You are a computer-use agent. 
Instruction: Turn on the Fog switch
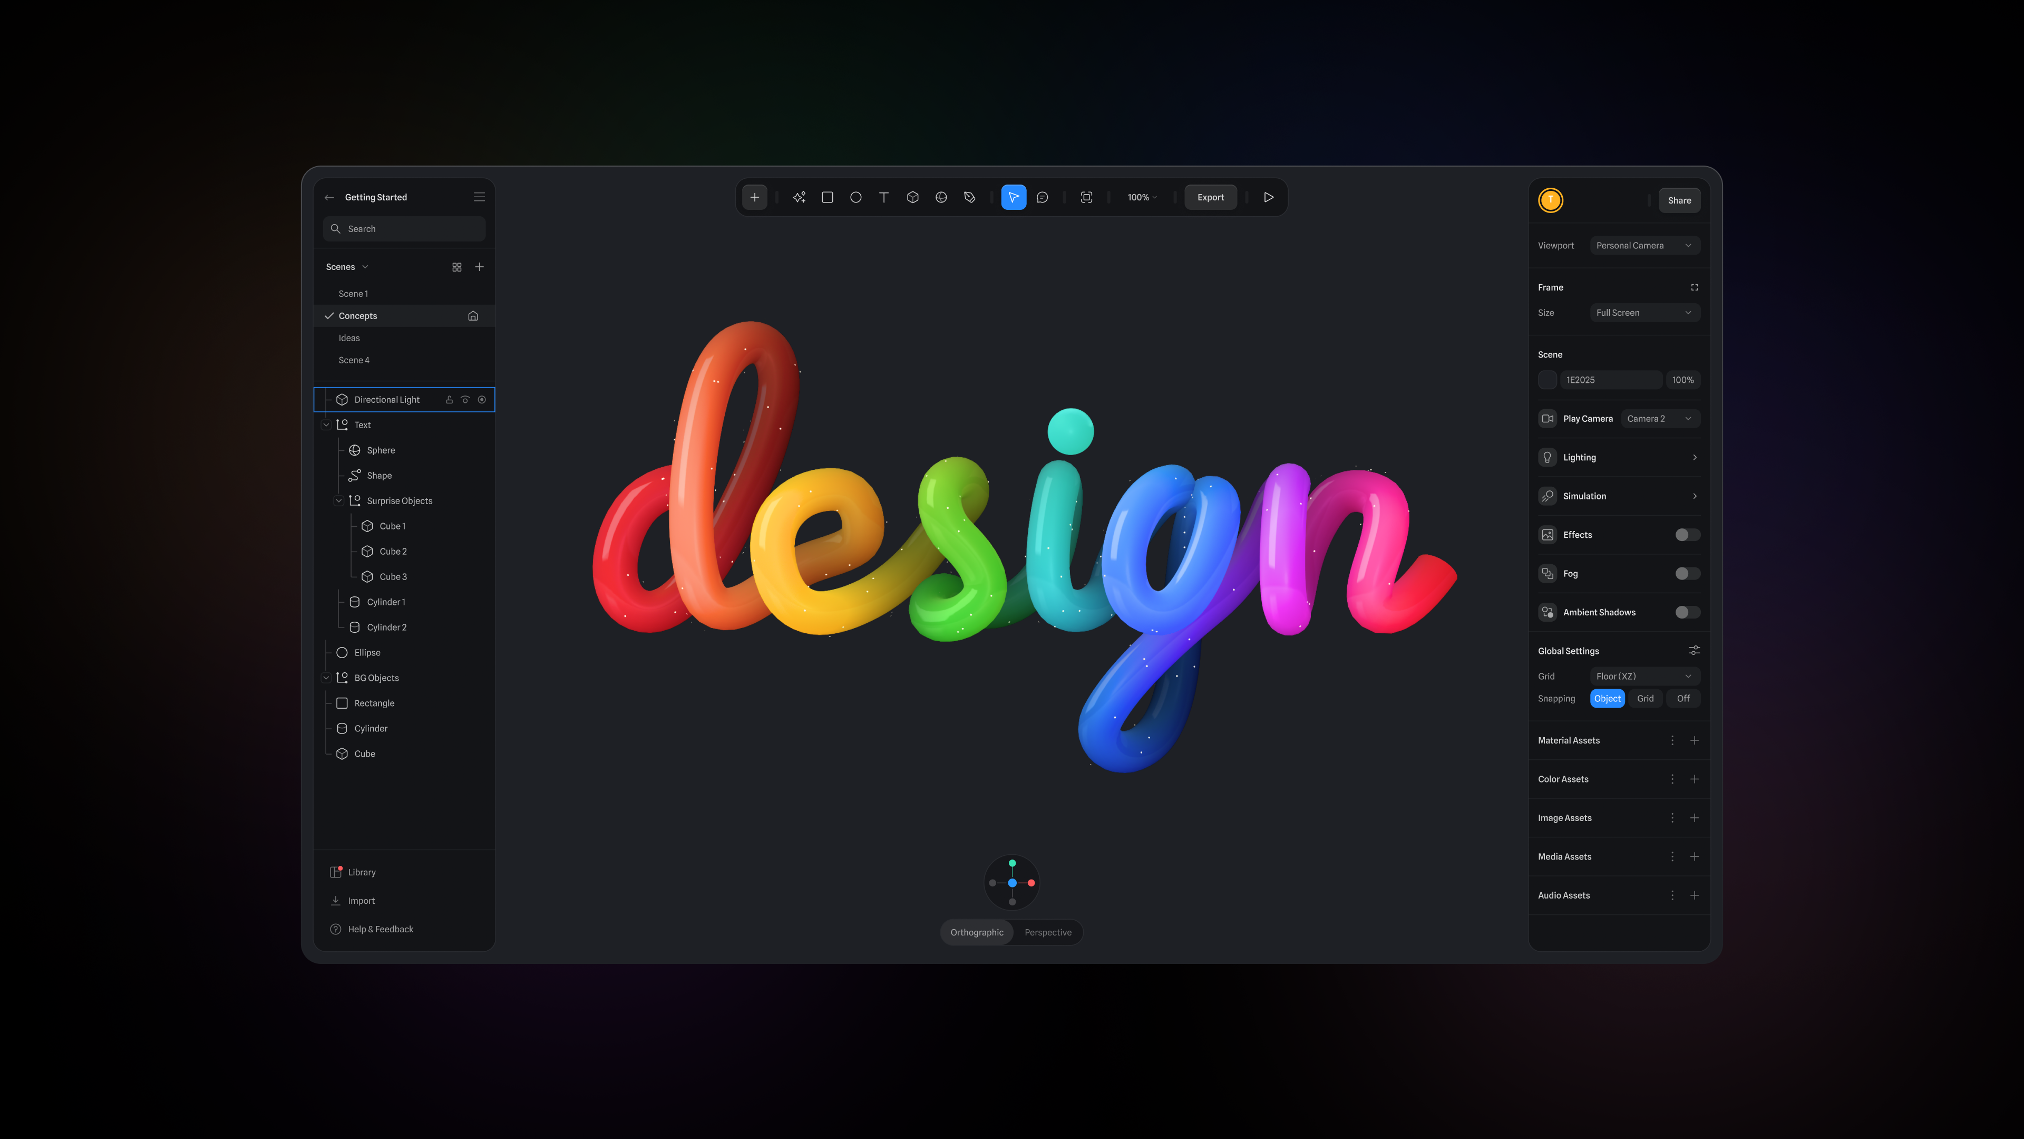(x=1687, y=574)
